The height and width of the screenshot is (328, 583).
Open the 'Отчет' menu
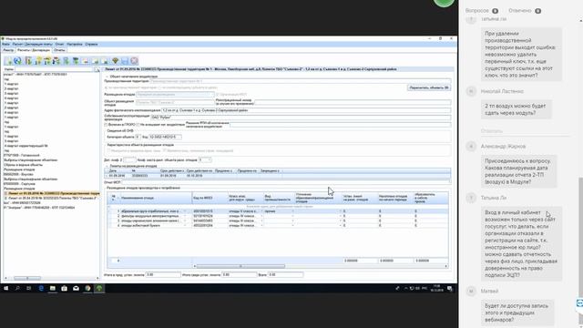[59, 45]
